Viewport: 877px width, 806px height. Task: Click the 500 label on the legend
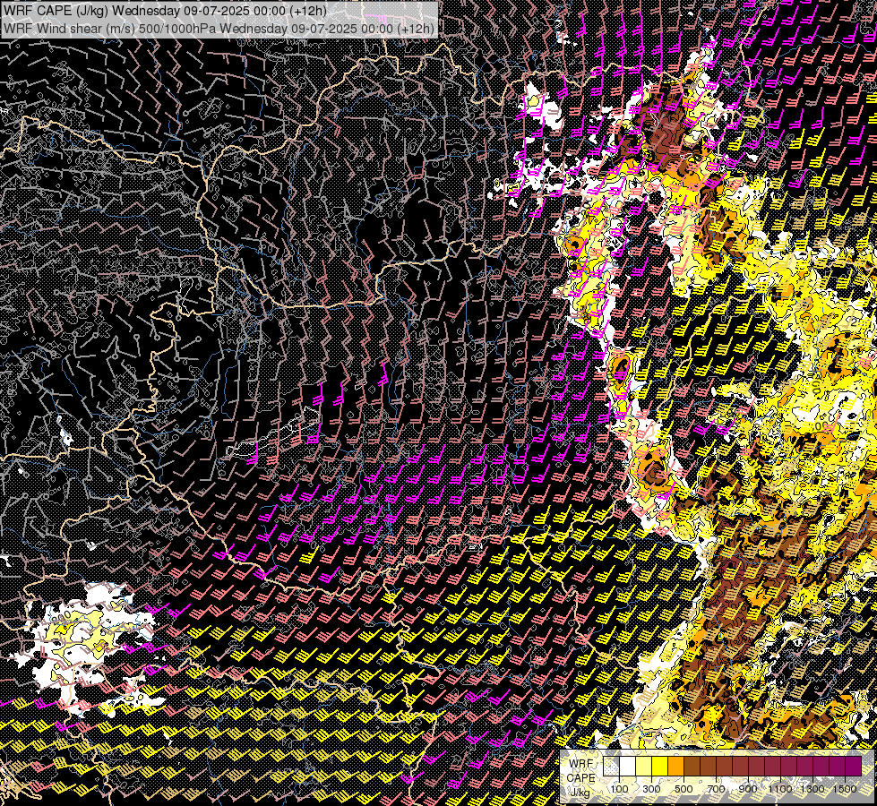(x=684, y=789)
